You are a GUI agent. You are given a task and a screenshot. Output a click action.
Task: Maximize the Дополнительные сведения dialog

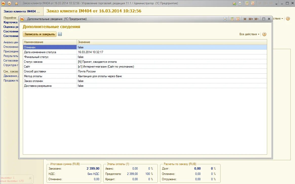[264, 19]
